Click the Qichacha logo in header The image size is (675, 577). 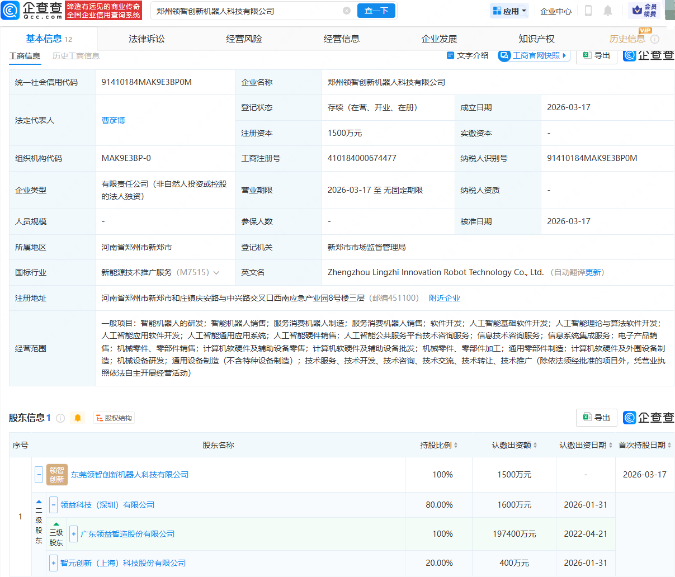click(32, 10)
